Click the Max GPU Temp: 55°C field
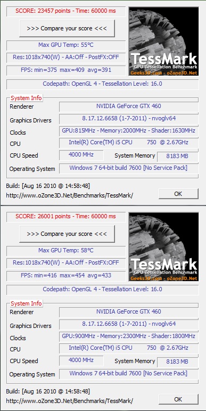 tap(66, 45)
